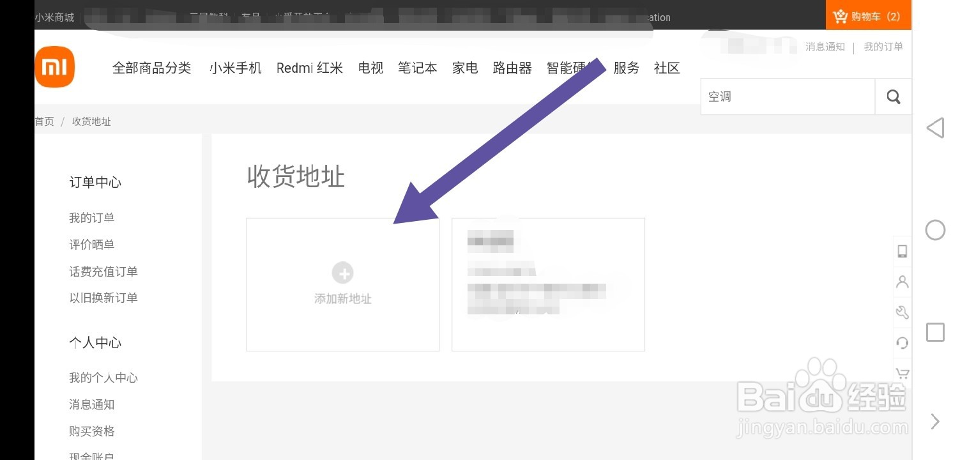Tap the Android back triangle button
Screen dimensions: 960x460
935,128
